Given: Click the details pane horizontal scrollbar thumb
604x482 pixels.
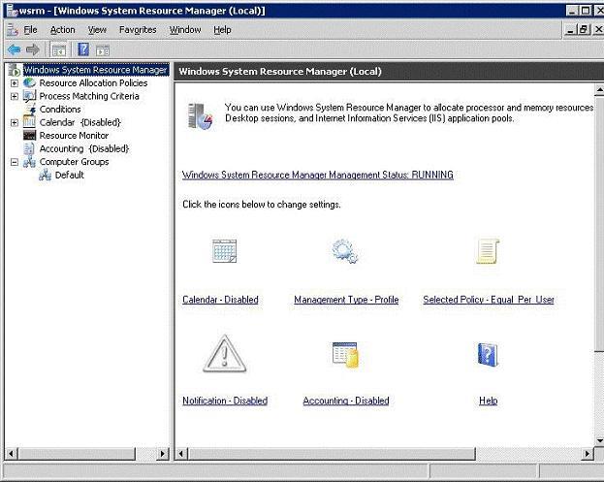Looking at the screenshot, I should point(332,454).
